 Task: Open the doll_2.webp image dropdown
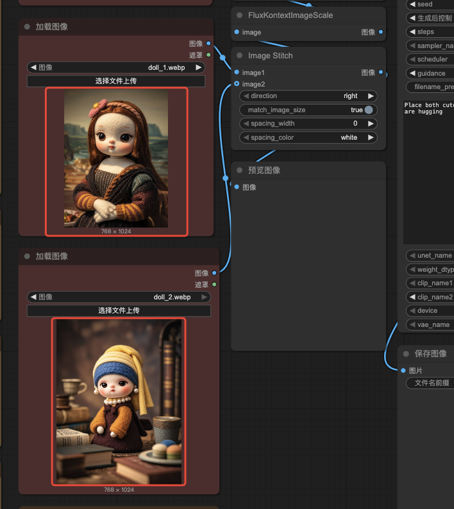[119, 297]
